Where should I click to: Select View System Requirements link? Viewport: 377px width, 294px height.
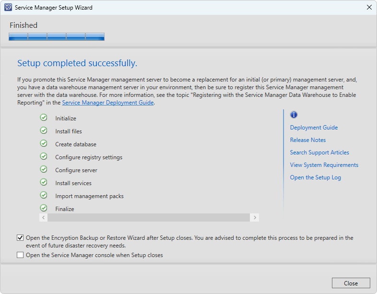(x=324, y=165)
